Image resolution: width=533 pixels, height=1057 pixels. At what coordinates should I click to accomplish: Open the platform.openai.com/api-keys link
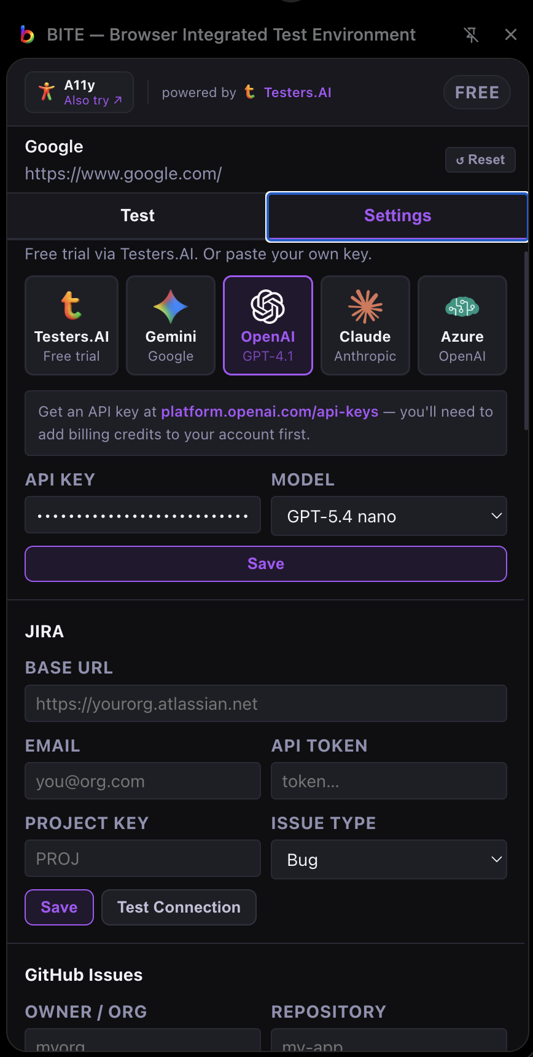tap(270, 411)
